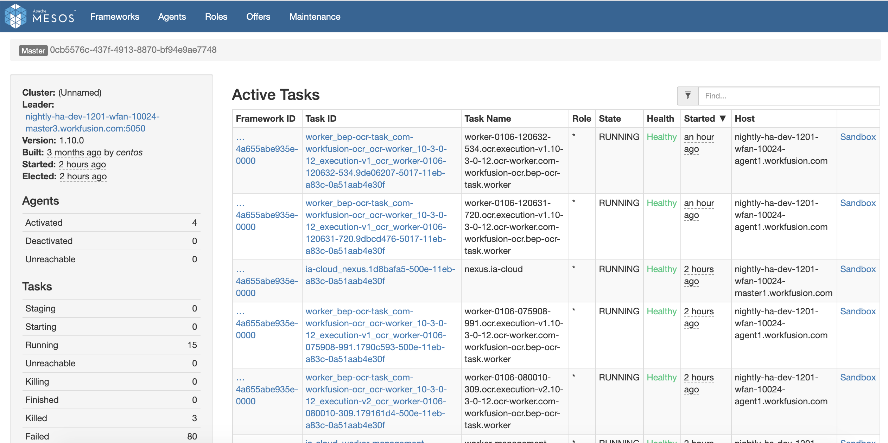Open framework ID link in worker-0106-120631-720 row

click(x=267, y=215)
